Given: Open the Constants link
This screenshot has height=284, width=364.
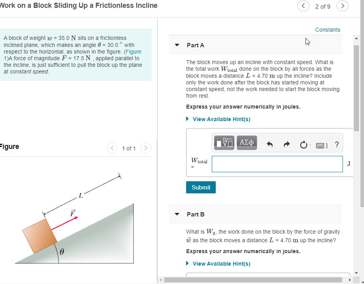Looking at the screenshot, I should [x=327, y=29].
